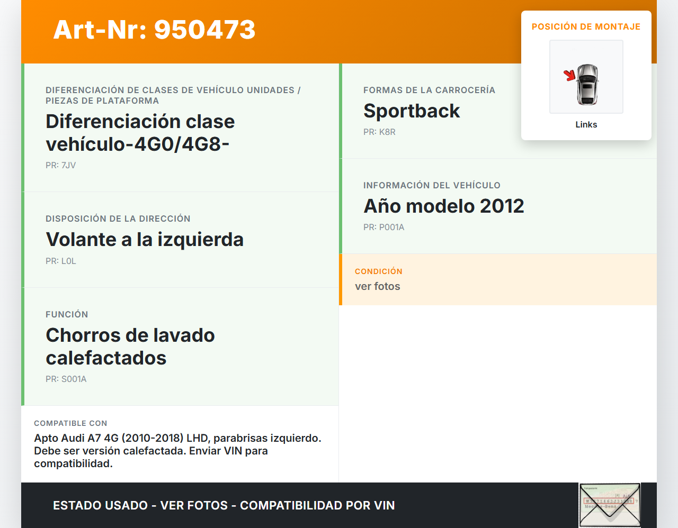Select the 'Volante a la izquierda' value

pos(145,240)
